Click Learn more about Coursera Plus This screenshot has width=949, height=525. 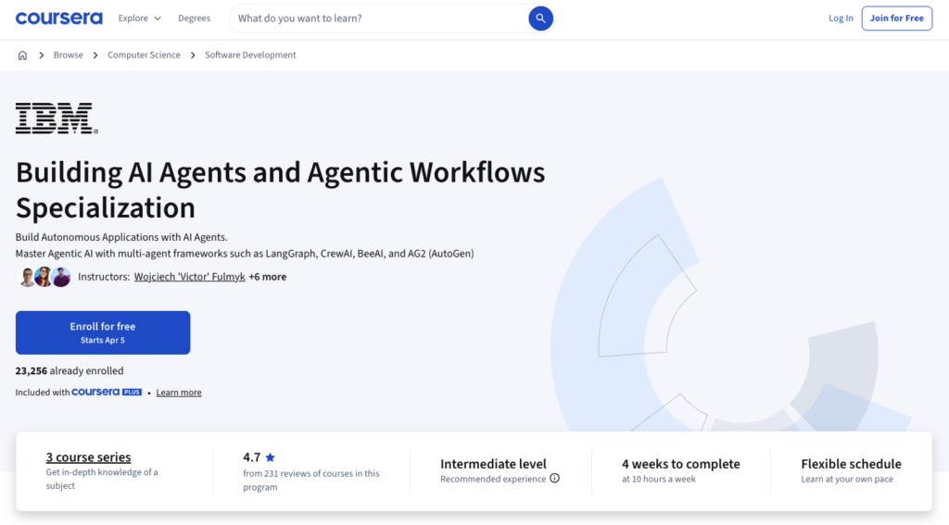(179, 393)
